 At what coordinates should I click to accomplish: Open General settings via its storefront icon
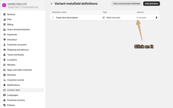5,14
